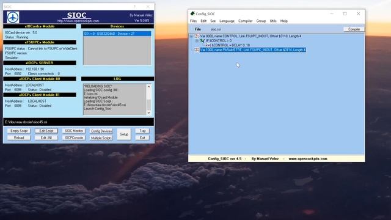The image size is (391, 220).
Task: Click the www.opencockpits.com status bar text
Action: point(308,159)
